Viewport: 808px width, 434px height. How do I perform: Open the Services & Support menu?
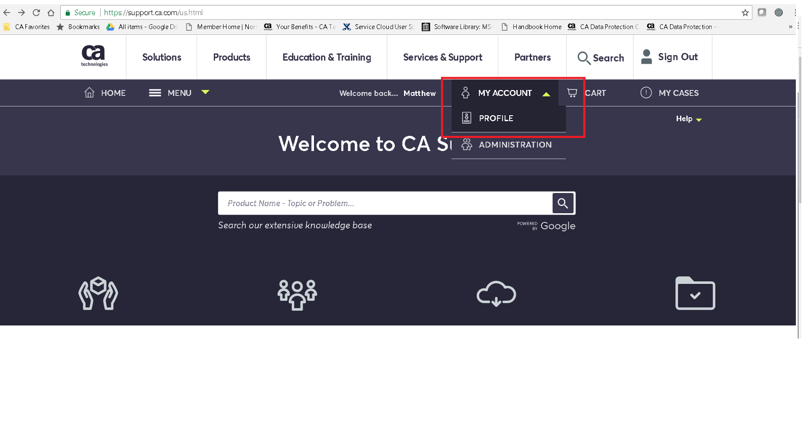pos(443,58)
